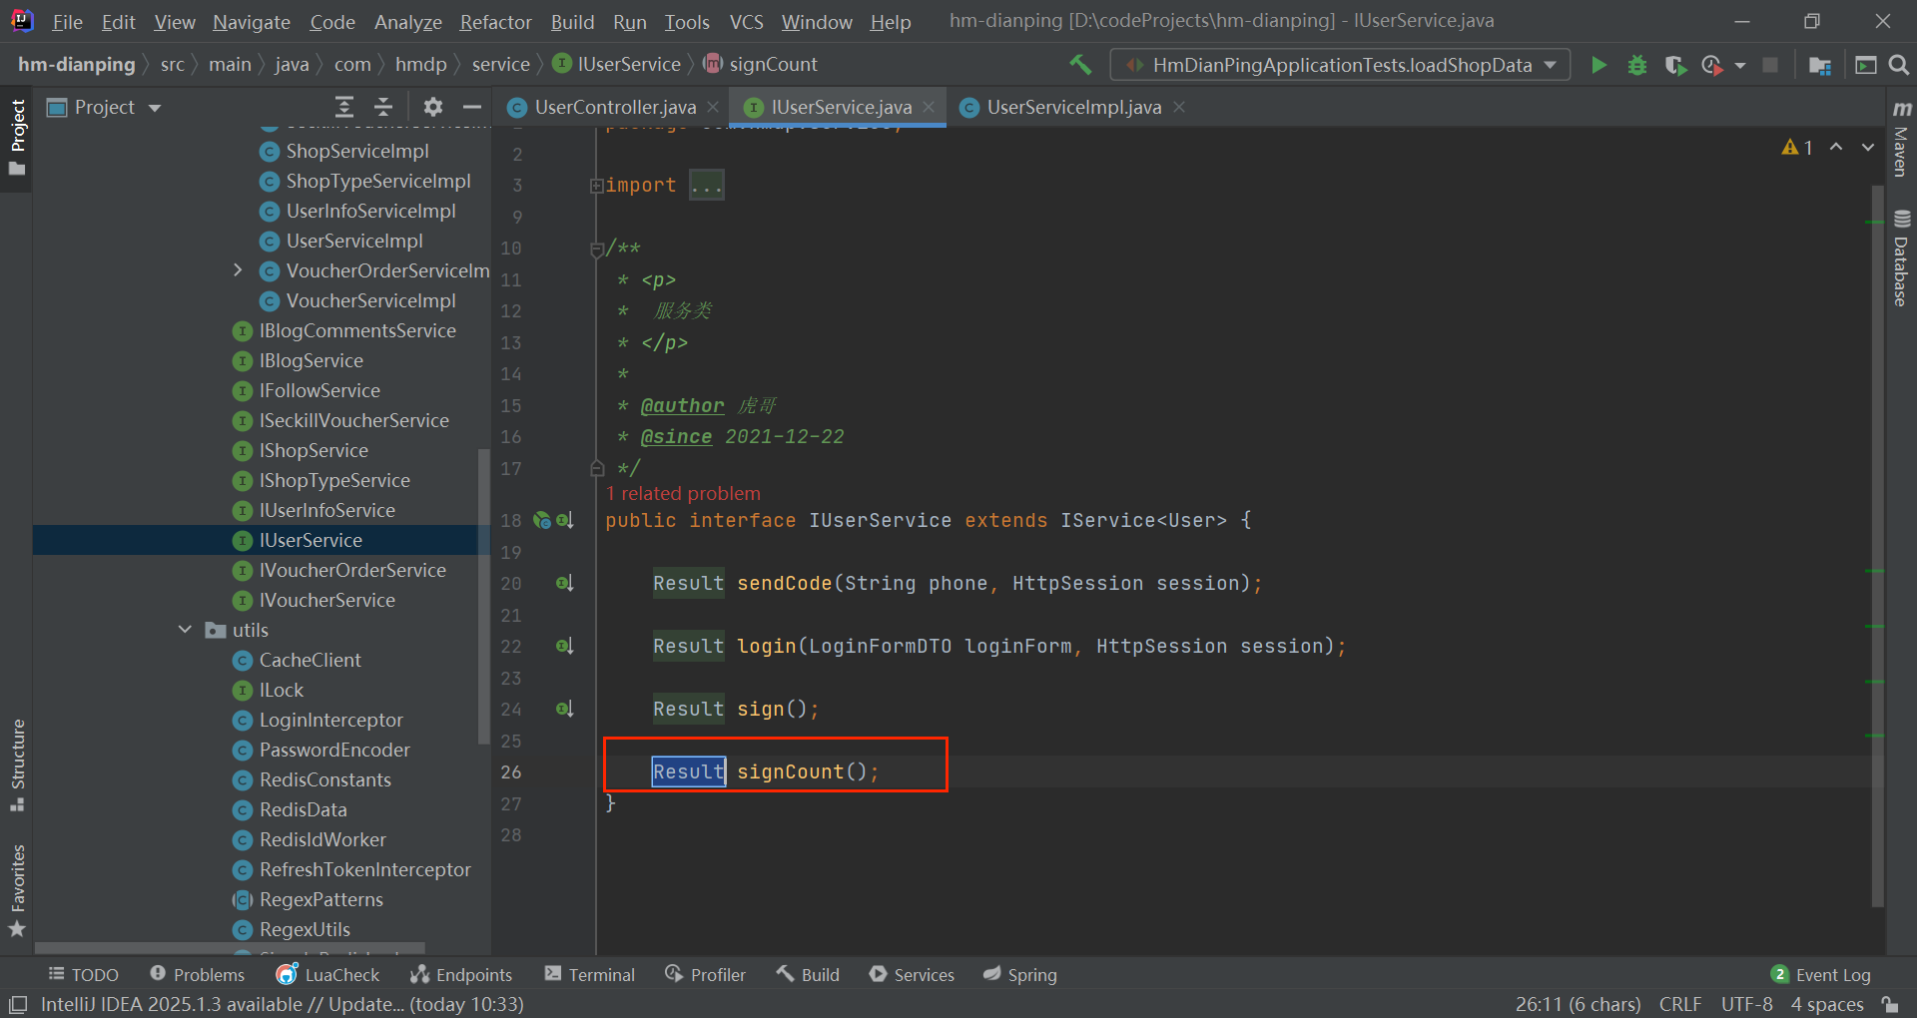Open the Services tool window
Screen dimensions: 1918x1018
pos(912,975)
